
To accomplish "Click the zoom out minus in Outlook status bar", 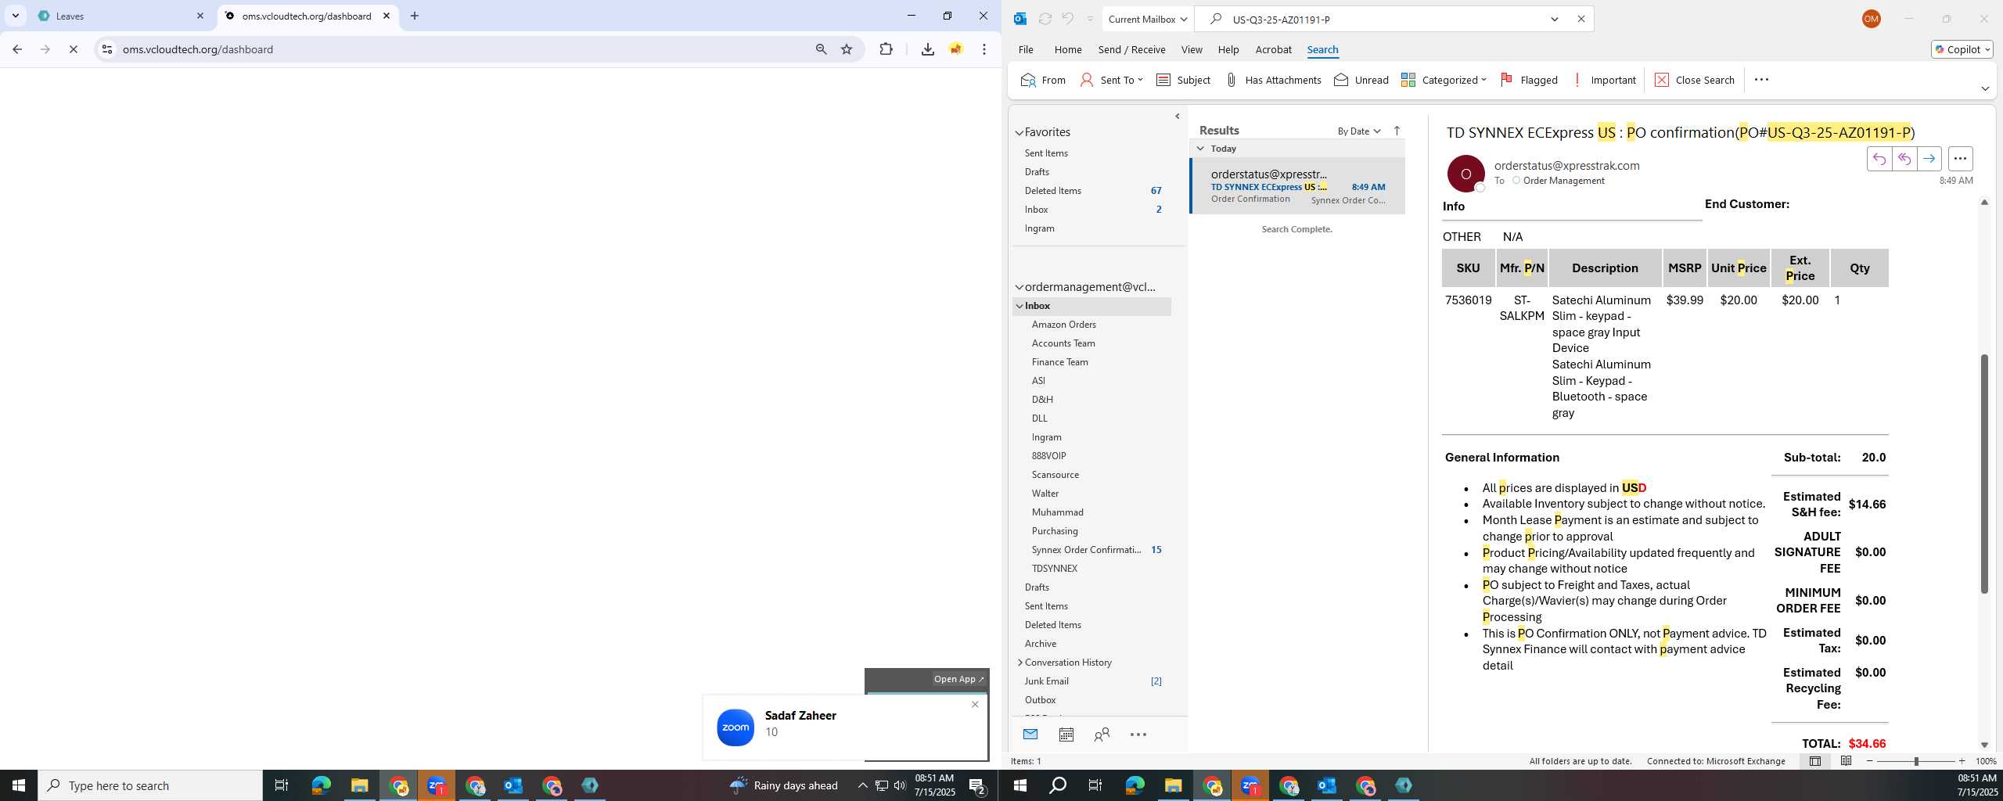I will (1870, 761).
